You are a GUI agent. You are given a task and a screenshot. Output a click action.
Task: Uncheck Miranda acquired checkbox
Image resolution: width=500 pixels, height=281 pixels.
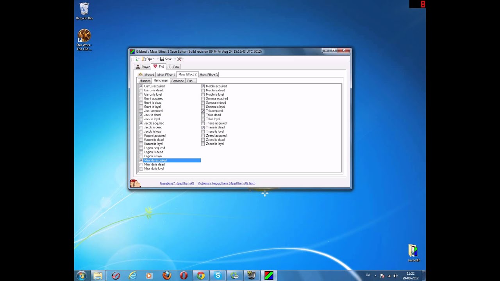click(x=141, y=160)
